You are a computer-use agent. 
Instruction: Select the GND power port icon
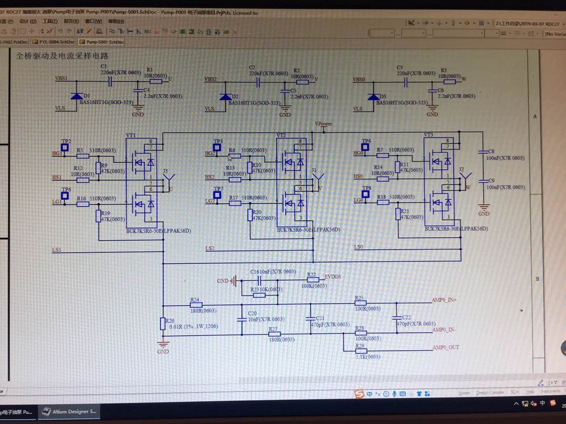click(156, 32)
